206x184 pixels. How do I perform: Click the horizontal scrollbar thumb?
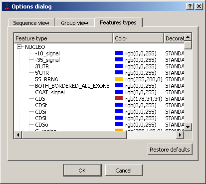(74, 135)
